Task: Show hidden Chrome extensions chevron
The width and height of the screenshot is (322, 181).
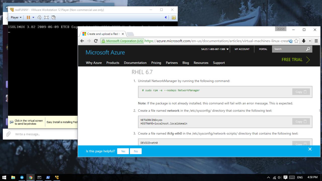Action: point(310,41)
